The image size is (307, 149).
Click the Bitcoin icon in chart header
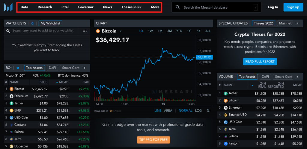coord(98,31)
